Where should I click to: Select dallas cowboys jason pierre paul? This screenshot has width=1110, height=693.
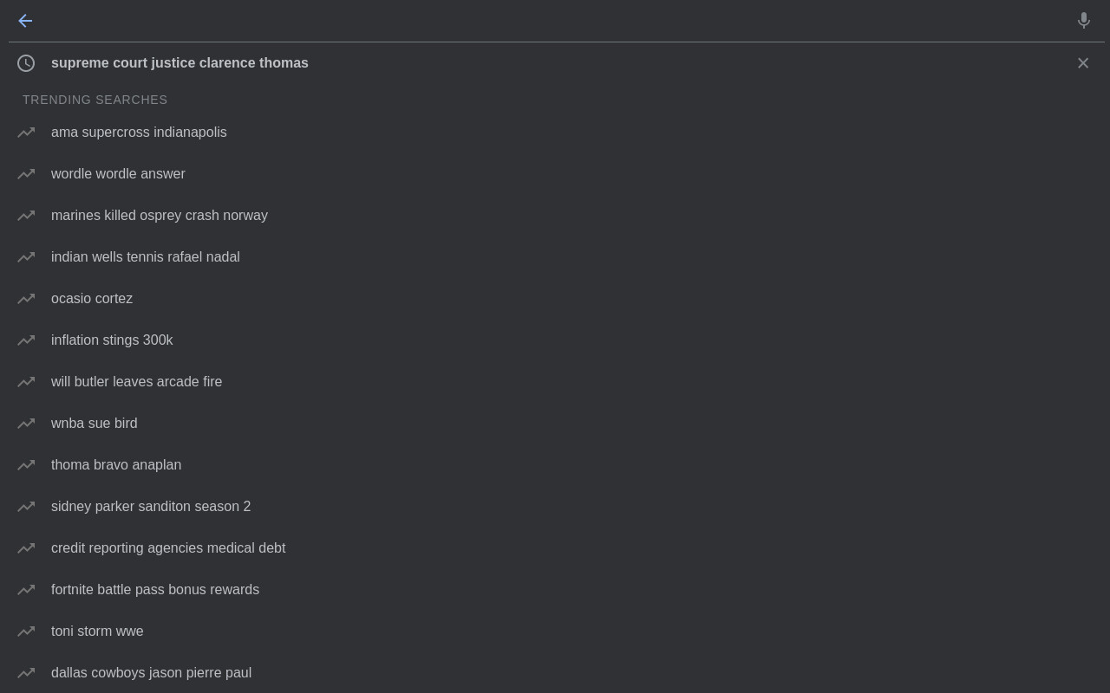click(555, 673)
